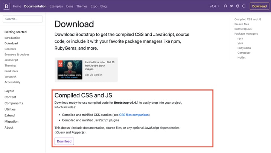271x153 pixels.
Task: Open Browsers & devices page
Action: 17,55
